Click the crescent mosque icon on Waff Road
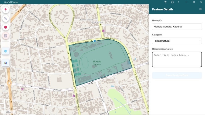205x115 pixels. [92, 83]
